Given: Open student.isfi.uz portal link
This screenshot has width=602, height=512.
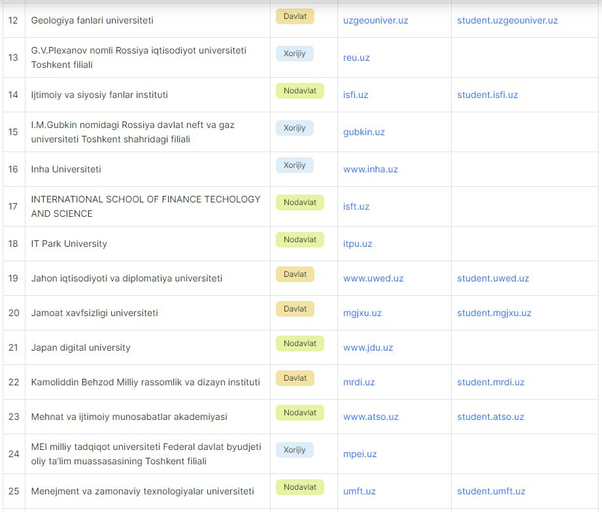Looking at the screenshot, I should tap(487, 95).
